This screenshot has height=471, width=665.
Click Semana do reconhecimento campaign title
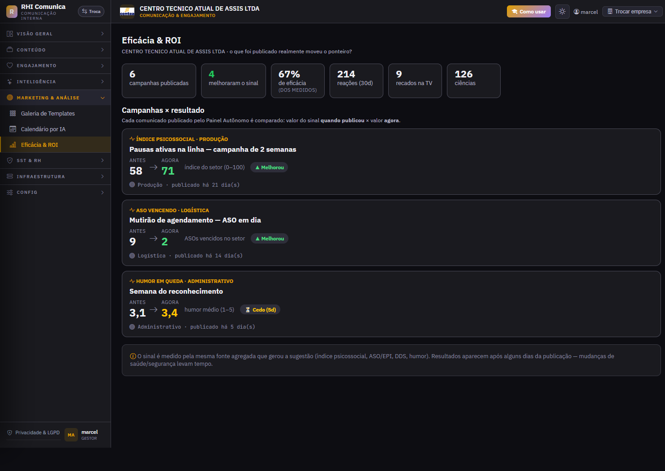pyautogui.click(x=176, y=291)
